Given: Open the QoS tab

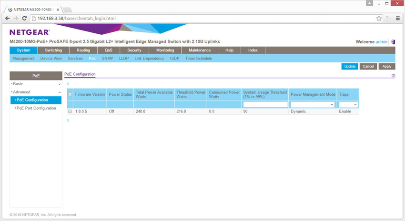Looking at the screenshot, I should pyautogui.click(x=109, y=50).
